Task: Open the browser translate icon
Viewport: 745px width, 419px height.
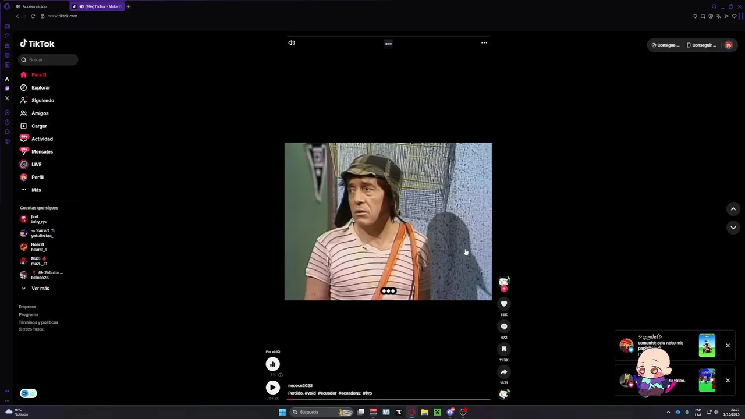Action: (718, 16)
